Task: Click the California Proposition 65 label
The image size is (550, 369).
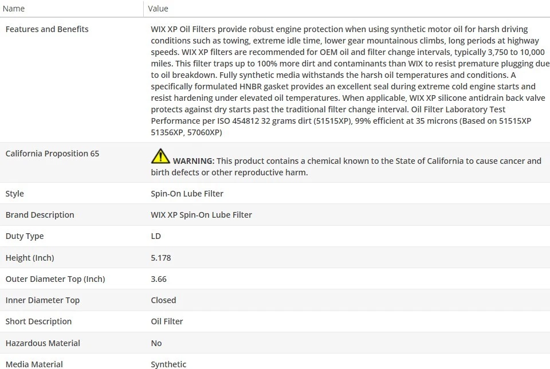Action: (x=52, y=154)
